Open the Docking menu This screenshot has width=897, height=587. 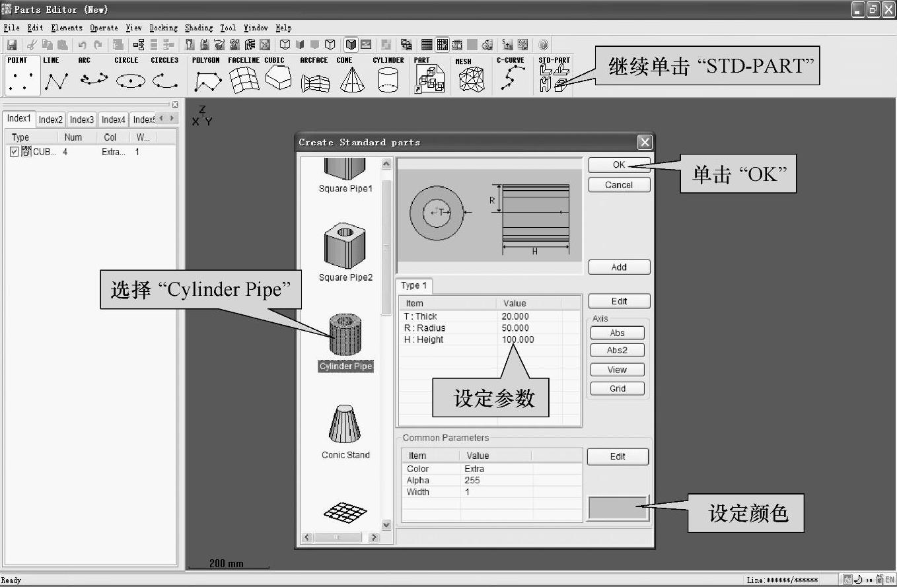coord(163,28)
